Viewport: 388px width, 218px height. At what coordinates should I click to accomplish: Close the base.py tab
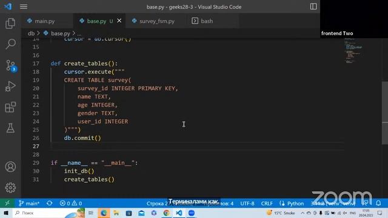(x=119, y=21)
